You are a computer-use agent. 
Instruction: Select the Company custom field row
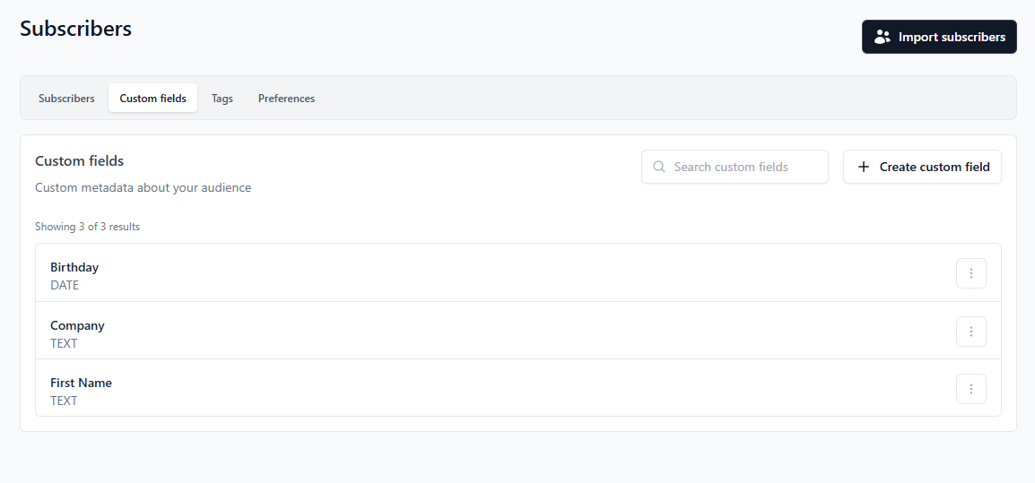click(x=448, y=332)
